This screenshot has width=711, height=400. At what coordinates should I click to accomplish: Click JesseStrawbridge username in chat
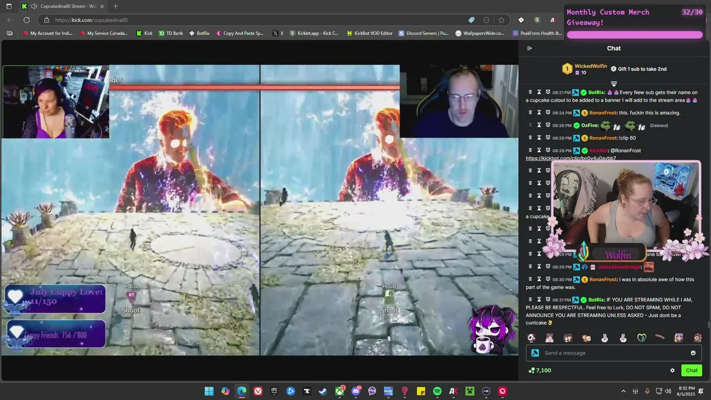[619, 267]
